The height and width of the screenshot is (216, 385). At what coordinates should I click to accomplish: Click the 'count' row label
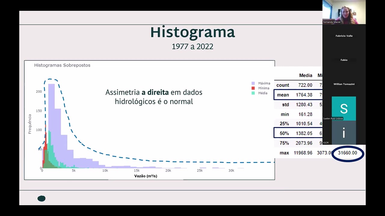283,85
